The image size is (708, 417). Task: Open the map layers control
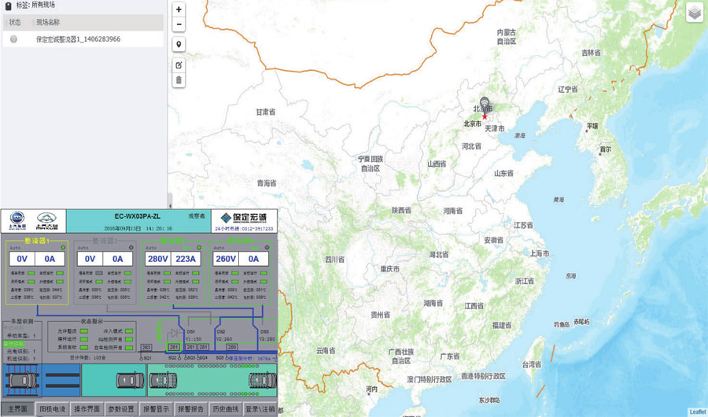pyautogui.click(x=695, y=13)
